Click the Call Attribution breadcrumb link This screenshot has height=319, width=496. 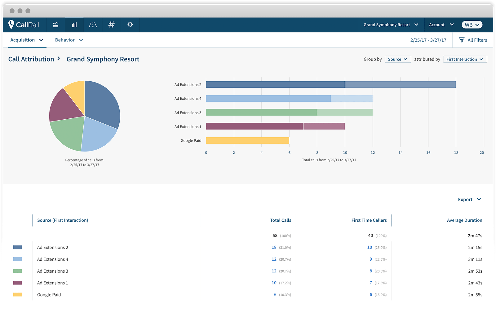(x=31, y=59)
